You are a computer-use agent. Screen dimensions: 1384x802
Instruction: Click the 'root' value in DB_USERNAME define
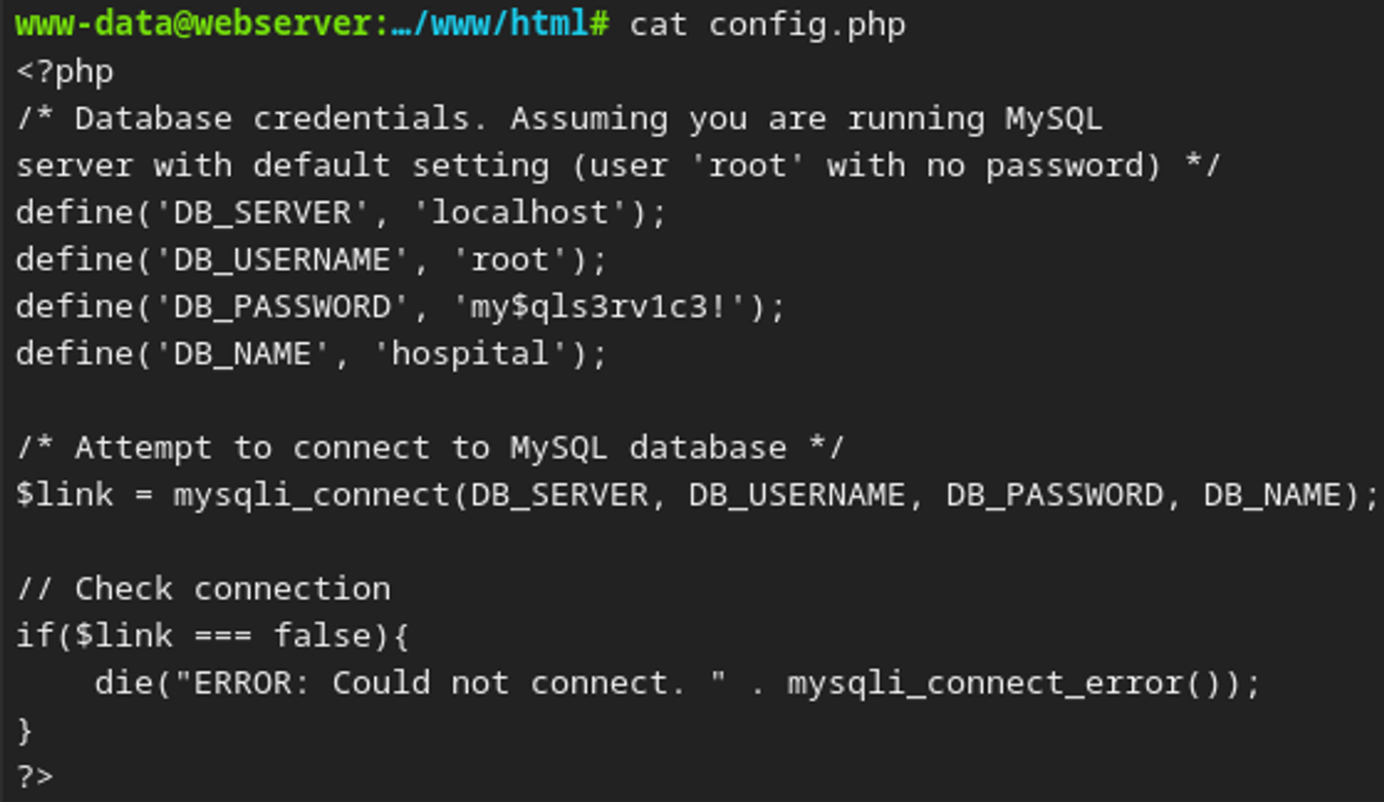click(x=510, y=260)
